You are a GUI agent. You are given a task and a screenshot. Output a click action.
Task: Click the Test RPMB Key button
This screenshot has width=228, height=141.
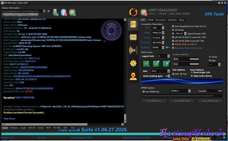coord(154,101)
